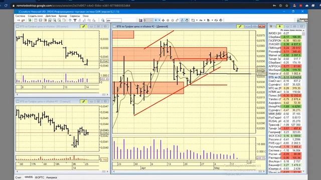
Task: Select the ГАЗПРОМ row in quotes table
Action: point(285,40)
